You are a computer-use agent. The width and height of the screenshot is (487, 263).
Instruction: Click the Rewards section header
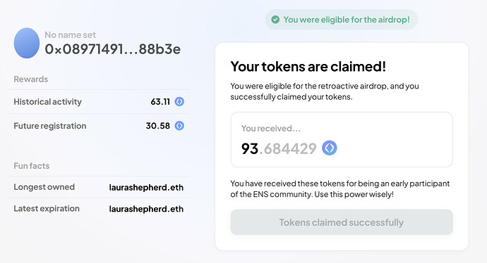point(31,79)
